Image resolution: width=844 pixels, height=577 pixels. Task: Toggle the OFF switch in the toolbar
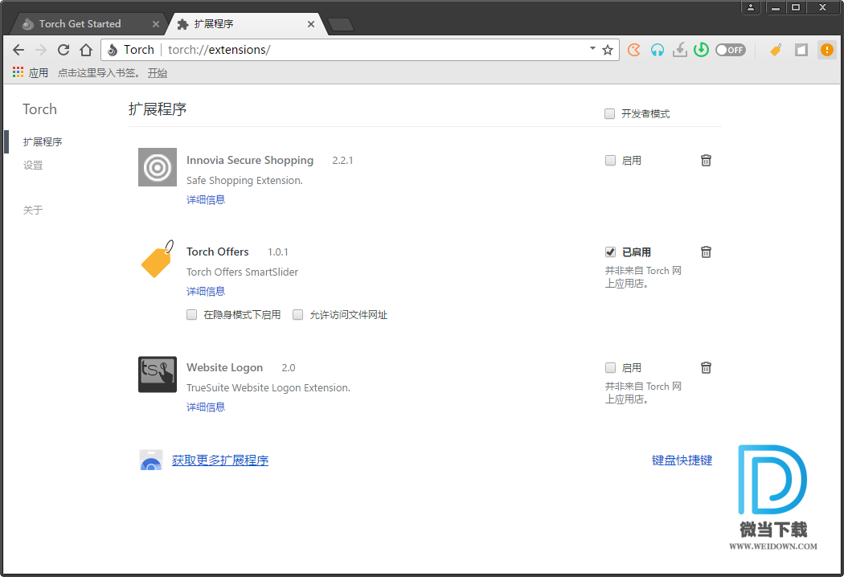[x=731, y=50]
